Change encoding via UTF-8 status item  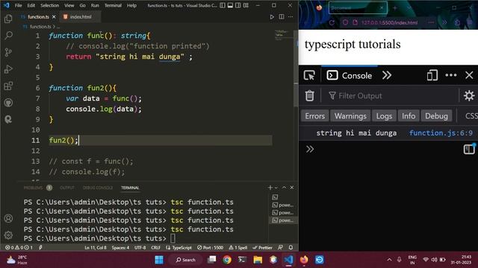pyautogui.click(x=140, y=248)
